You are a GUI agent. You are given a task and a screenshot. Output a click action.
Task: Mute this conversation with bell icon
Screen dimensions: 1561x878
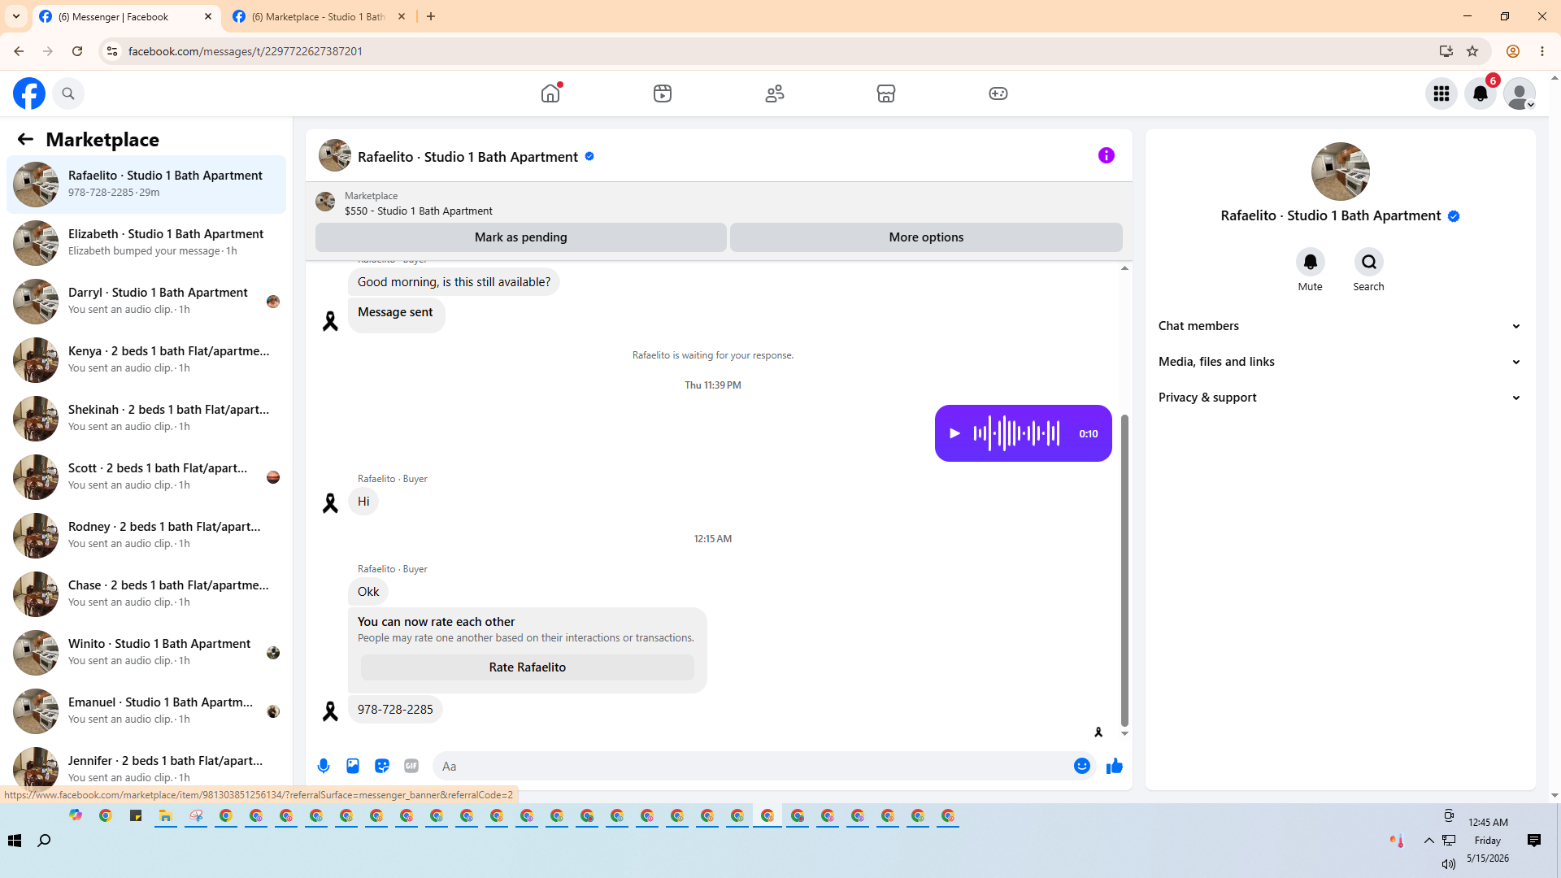(1311, 262)
